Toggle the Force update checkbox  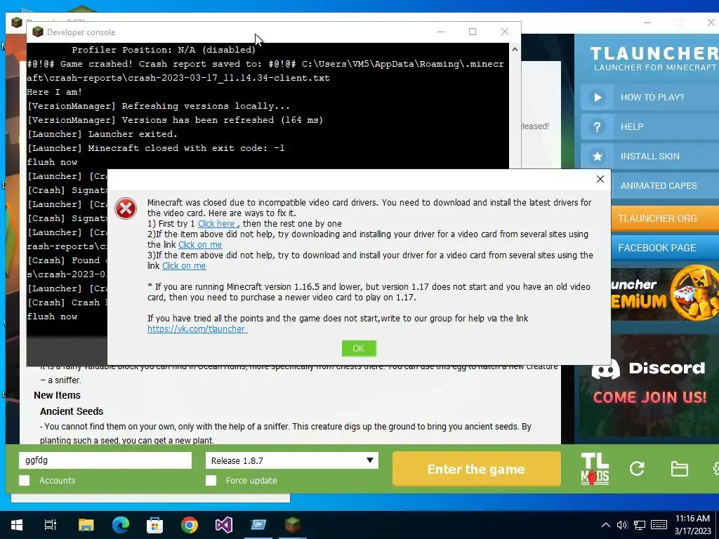pyautogui.click(x=211, y=480)
